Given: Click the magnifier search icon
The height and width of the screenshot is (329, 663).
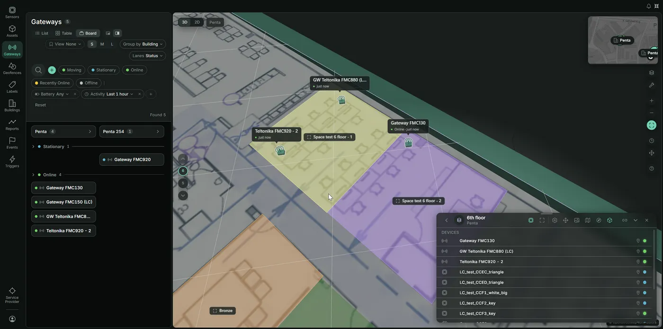Looking at the screenshot, I should coord(38,70).
